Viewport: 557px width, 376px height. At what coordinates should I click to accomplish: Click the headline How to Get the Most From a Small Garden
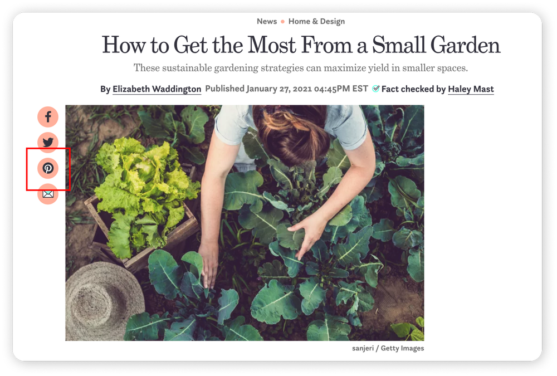[x=301, y=45]
